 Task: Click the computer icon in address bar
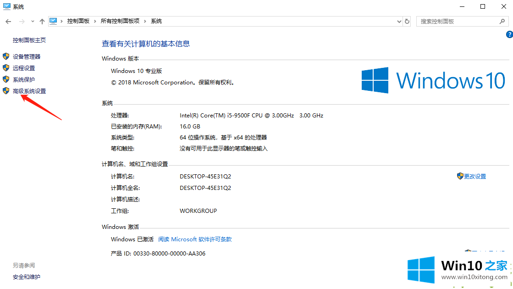click(x=53, y=21)
